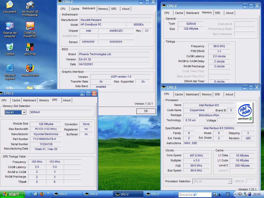Image resolution: width=264 pixels, height=198 pixels.
Task: Select Cache tab in Mainboard CPU-Z window
Action: 75,9
